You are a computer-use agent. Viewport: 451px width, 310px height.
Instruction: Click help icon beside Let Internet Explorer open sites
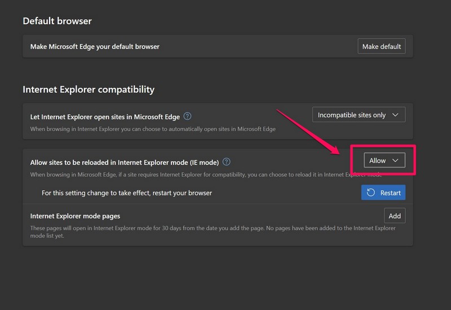[x=188, y=116]
